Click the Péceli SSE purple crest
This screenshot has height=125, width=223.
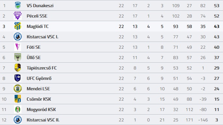point(18,16)
